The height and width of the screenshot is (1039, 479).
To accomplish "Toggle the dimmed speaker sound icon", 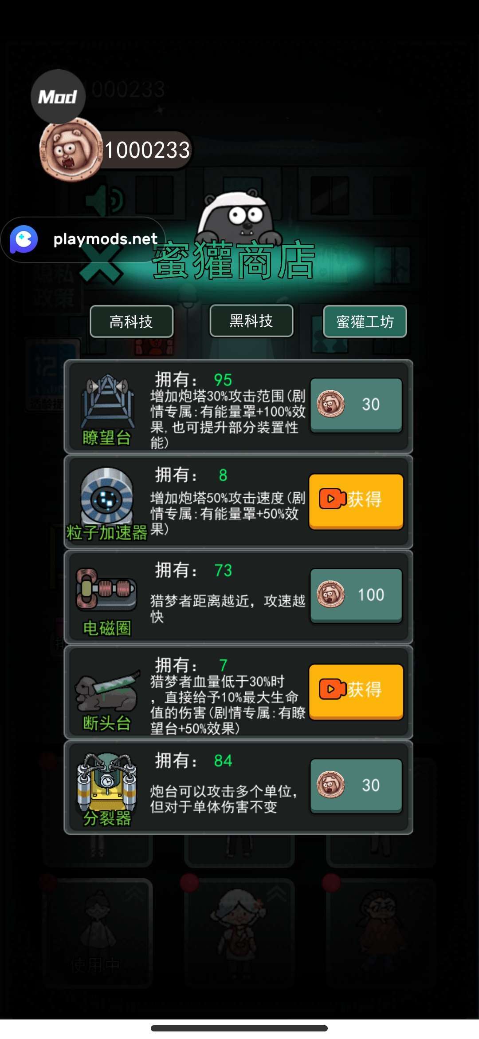I will point(105,200).
